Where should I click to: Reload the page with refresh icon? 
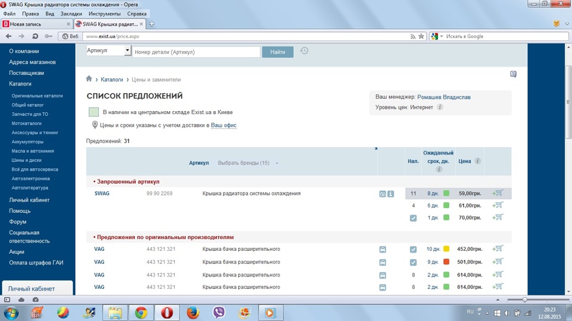(x=35, y=36)
